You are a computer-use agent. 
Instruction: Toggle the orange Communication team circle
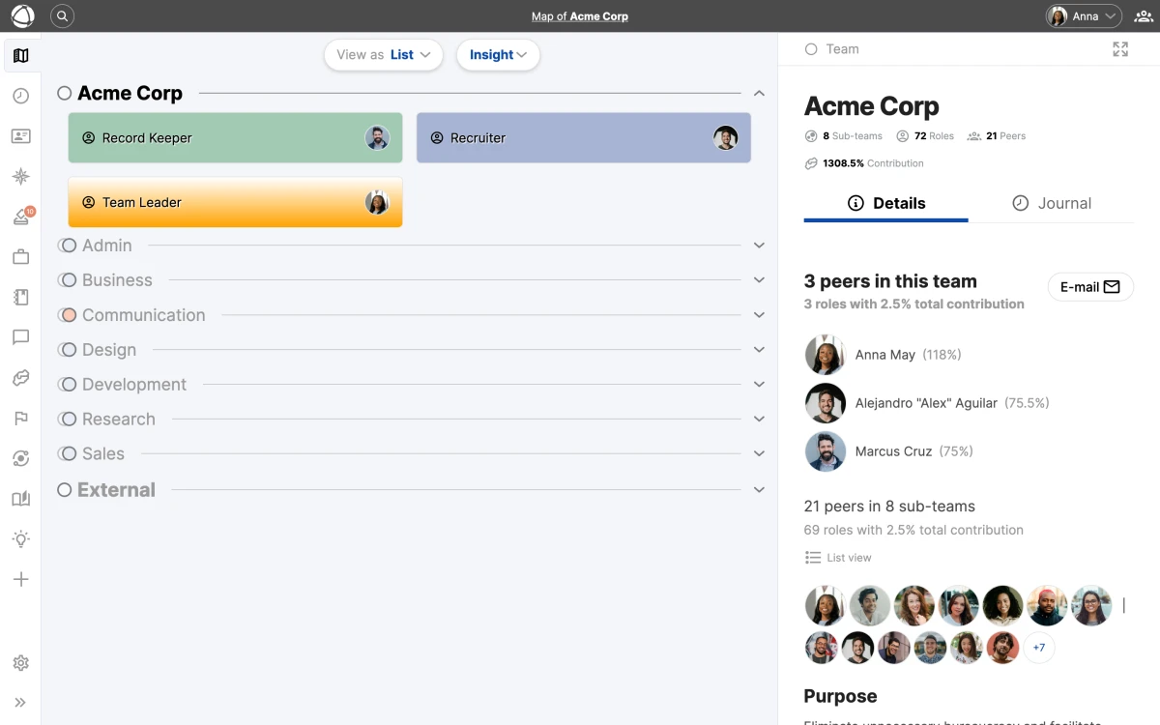[68, 314]
